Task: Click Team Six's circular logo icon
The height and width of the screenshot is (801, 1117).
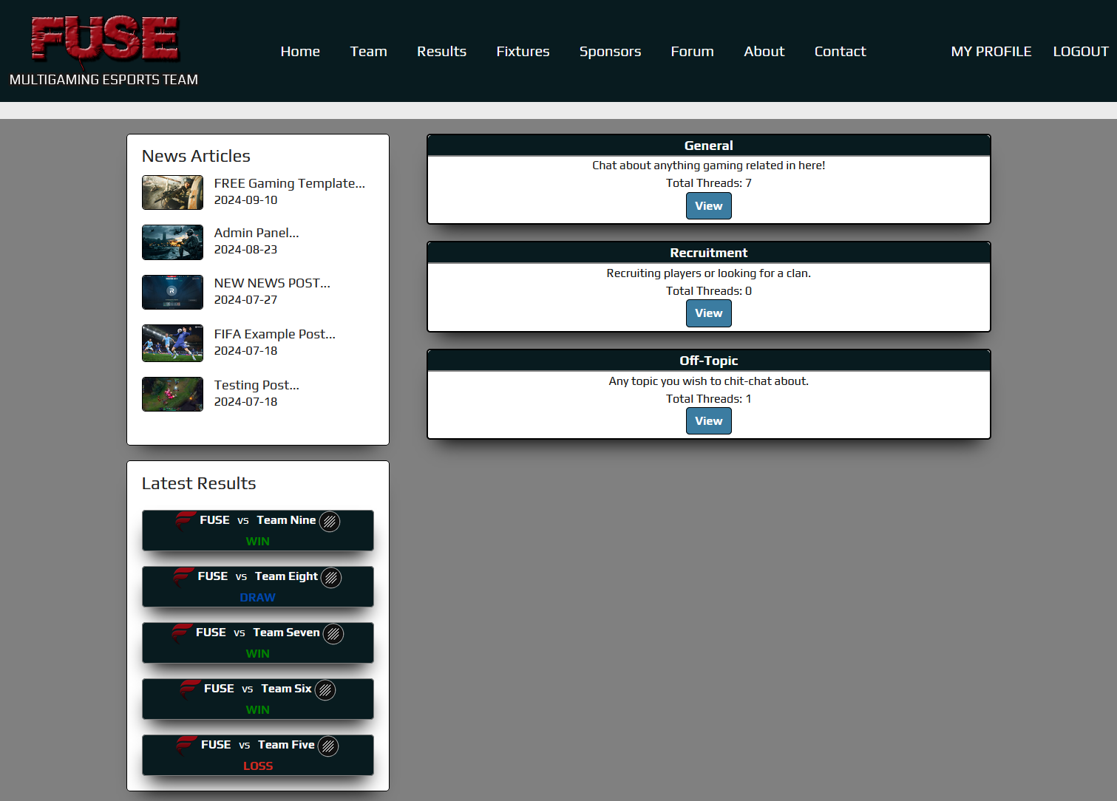Action: click(325, 690)
